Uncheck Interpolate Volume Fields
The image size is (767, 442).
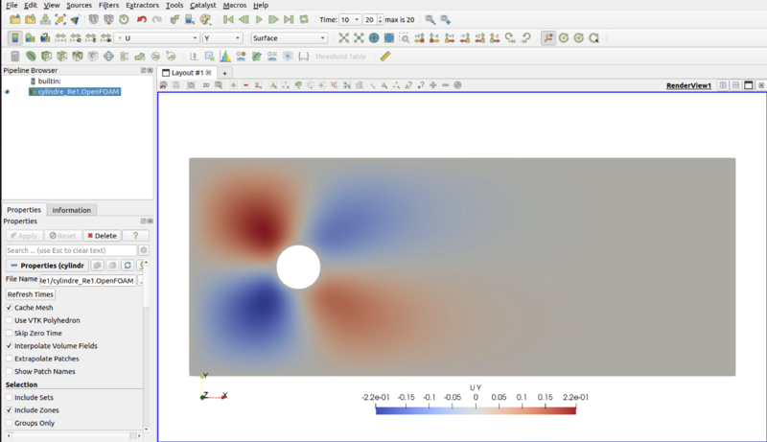point(9,346)
